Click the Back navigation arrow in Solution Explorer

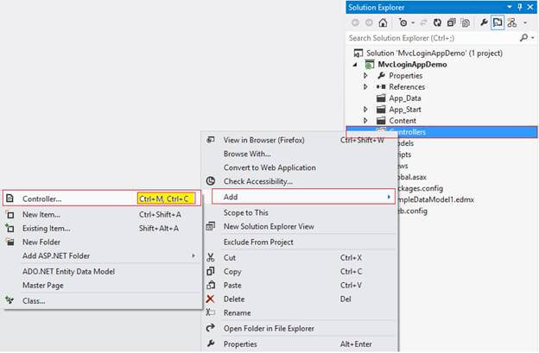pos(355,22)
